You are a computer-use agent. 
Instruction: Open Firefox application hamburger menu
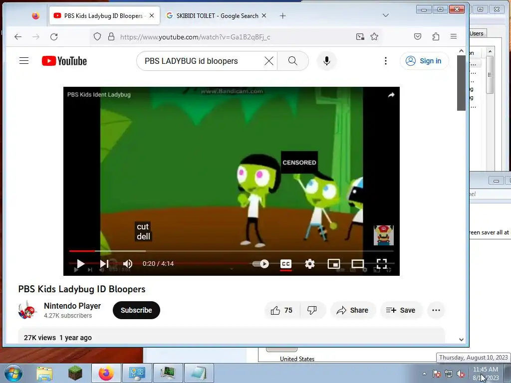pos(453,36)
